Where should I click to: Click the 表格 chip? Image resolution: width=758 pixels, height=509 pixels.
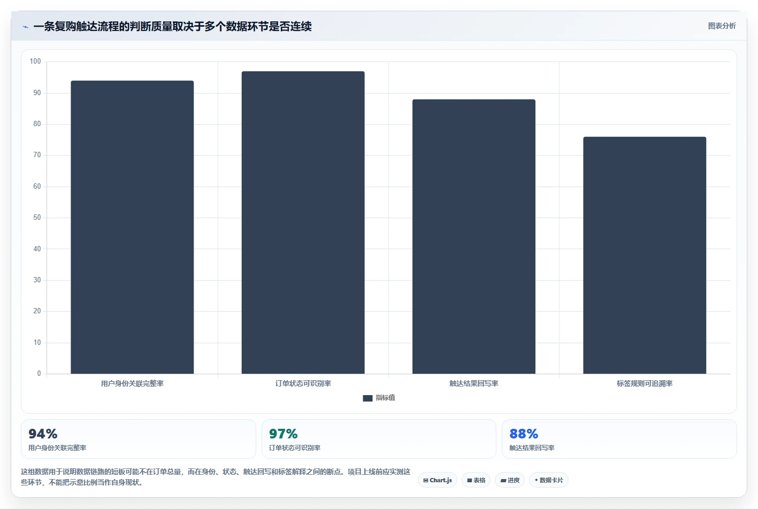tap(476, 480)
